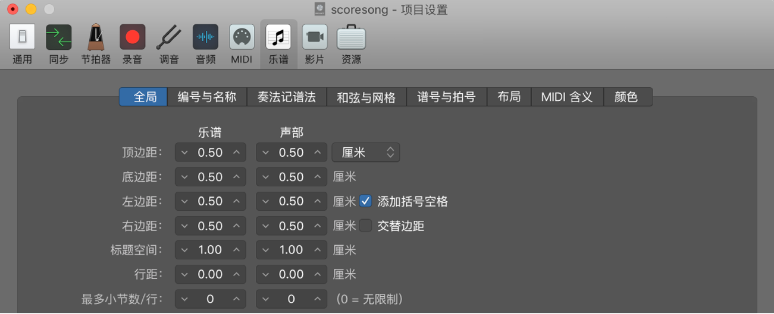774x314 pixels.
Task: Decrease 左边距 声部 value
Action: tap(265, 201)
